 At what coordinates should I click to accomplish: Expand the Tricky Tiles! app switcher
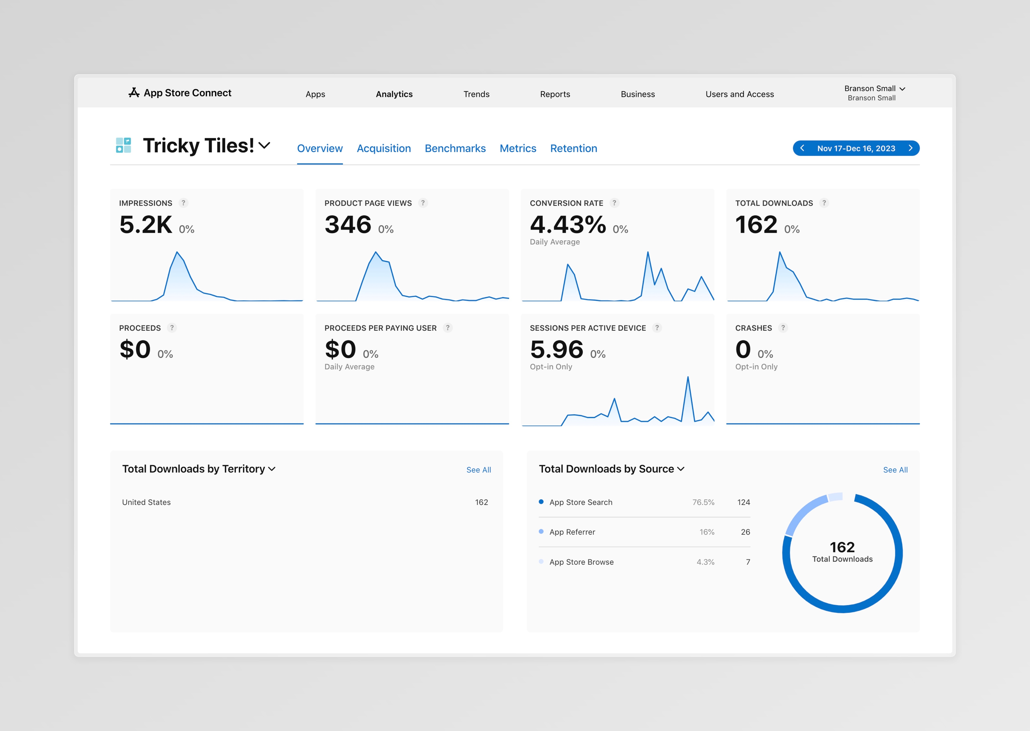265,145
